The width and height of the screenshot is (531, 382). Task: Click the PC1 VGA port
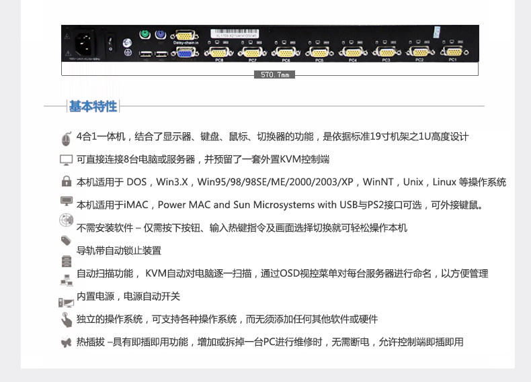(x=454, y=52)
